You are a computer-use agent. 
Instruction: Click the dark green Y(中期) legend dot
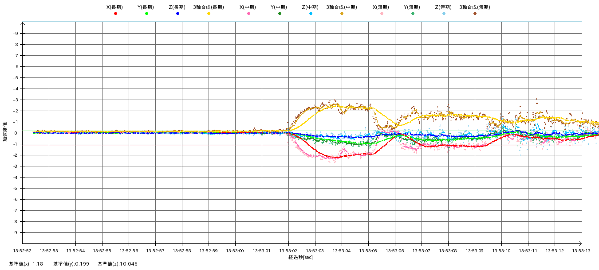point(280,14)
